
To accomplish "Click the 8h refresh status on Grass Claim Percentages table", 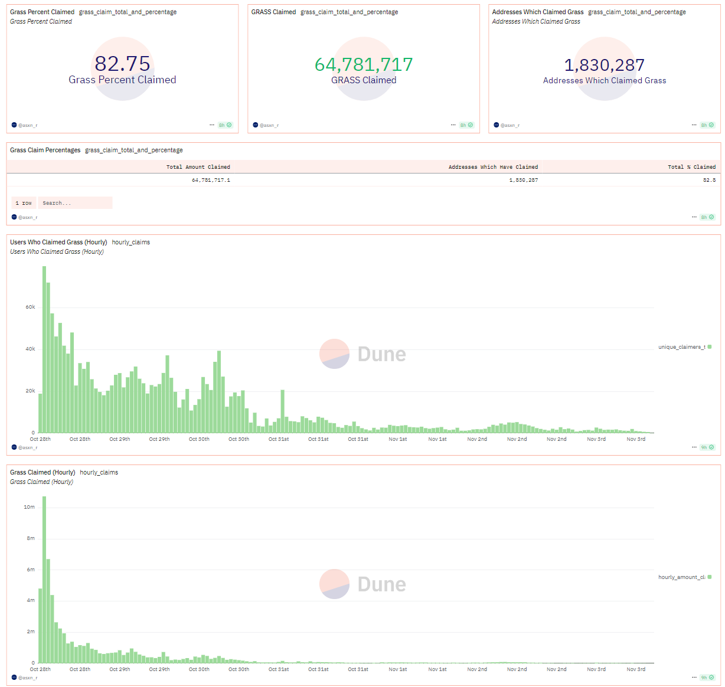I will pyautogui.click(x=707, y=217).
